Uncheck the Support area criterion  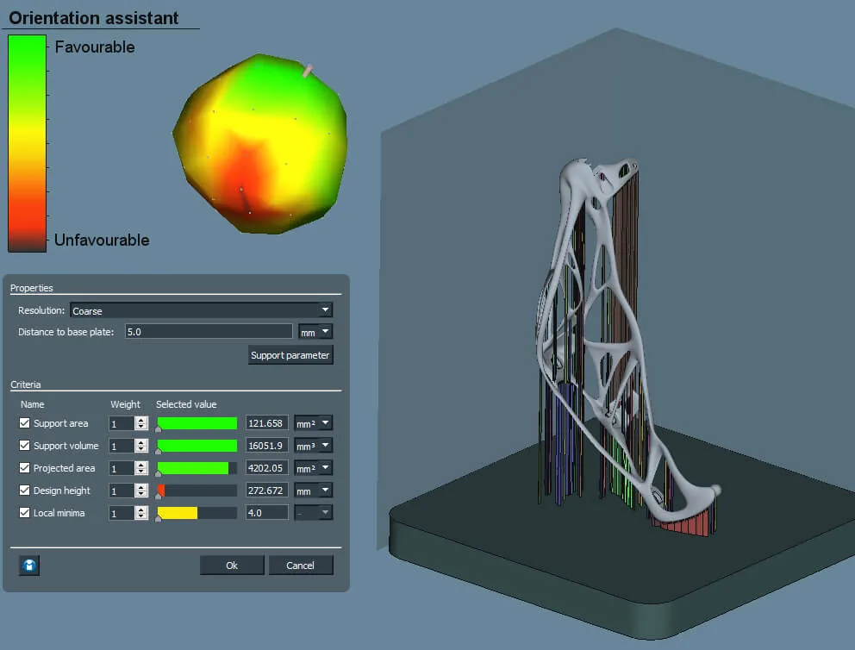pos(24,423)
